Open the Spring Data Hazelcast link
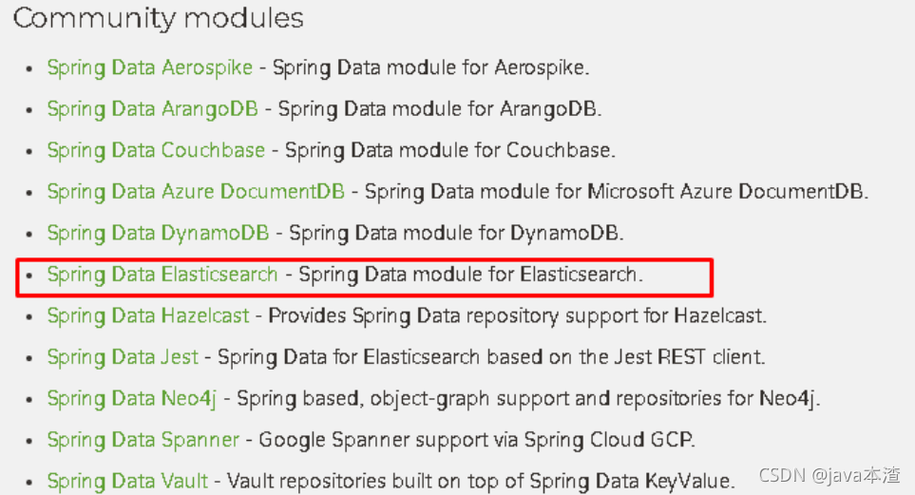The width and height of the screenshot is (915, 495). pyautogui.click(x=148, y=316)
